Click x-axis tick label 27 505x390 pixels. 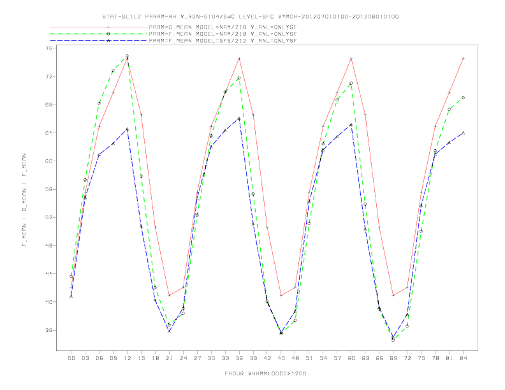(198, 358)
